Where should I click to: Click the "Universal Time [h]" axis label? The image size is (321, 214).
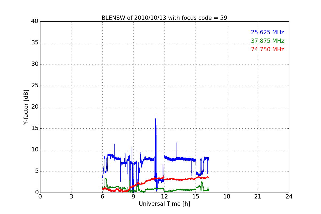point(164,204)
